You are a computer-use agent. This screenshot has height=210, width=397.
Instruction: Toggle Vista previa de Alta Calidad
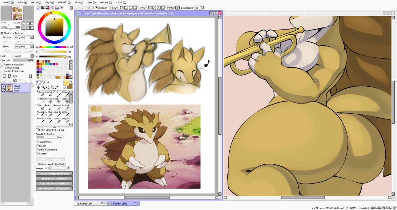pos(37,164)
